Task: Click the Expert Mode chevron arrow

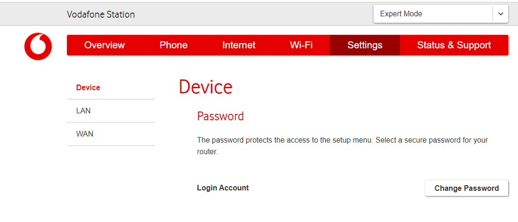Action: click(x=500, y=14)
